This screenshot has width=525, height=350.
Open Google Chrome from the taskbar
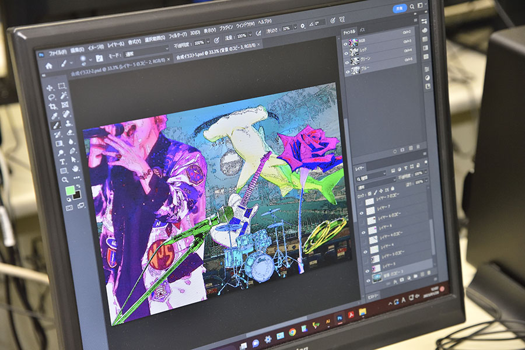coord(292,332)
